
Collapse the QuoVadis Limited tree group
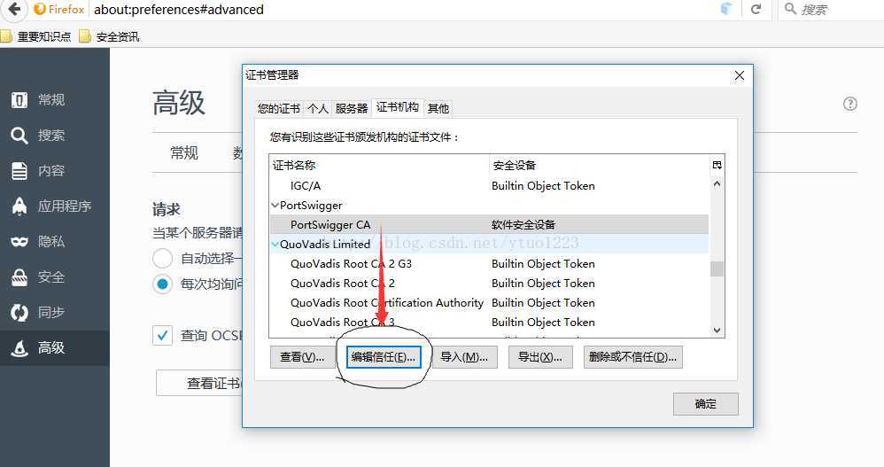tap(275, 245)
